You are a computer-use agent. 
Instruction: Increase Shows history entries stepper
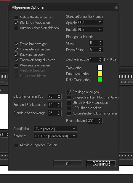[x=100, y=42]
